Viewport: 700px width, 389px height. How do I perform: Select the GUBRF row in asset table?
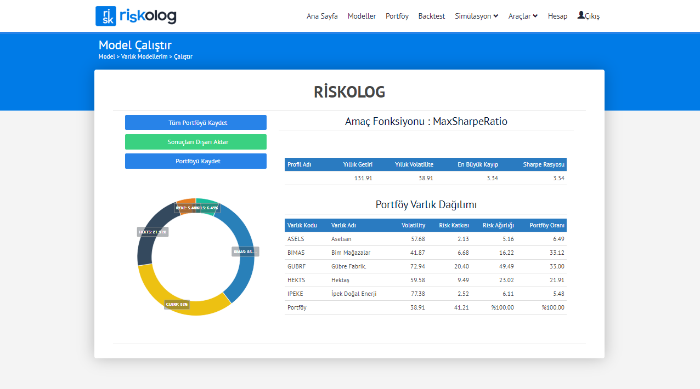click(425, 266)
